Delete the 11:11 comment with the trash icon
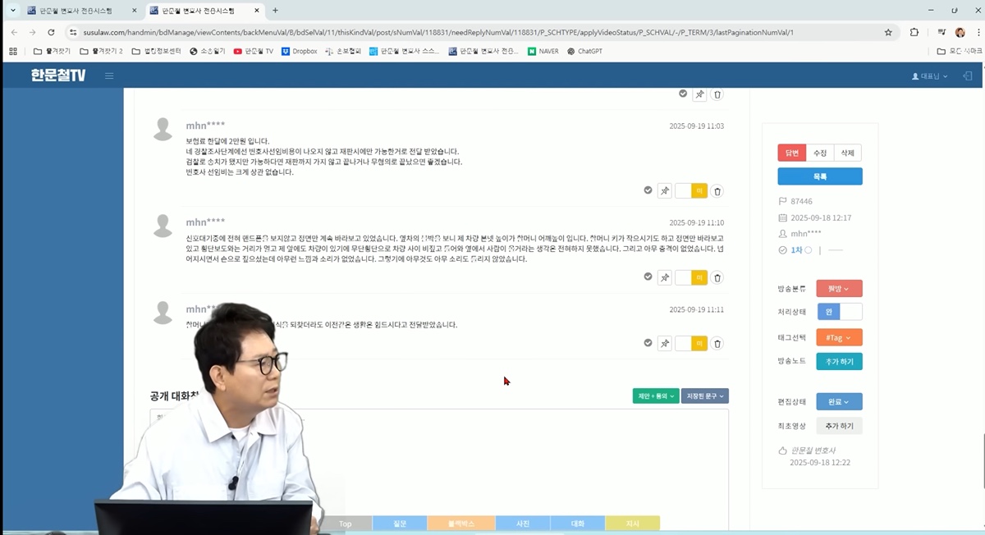 click(x=717, y=344)
